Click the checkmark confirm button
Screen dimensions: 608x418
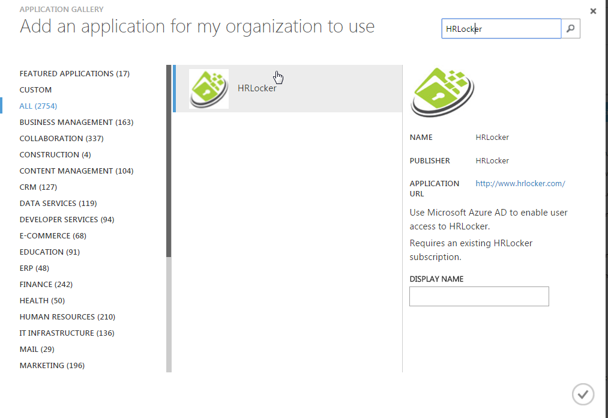[583, 394]
